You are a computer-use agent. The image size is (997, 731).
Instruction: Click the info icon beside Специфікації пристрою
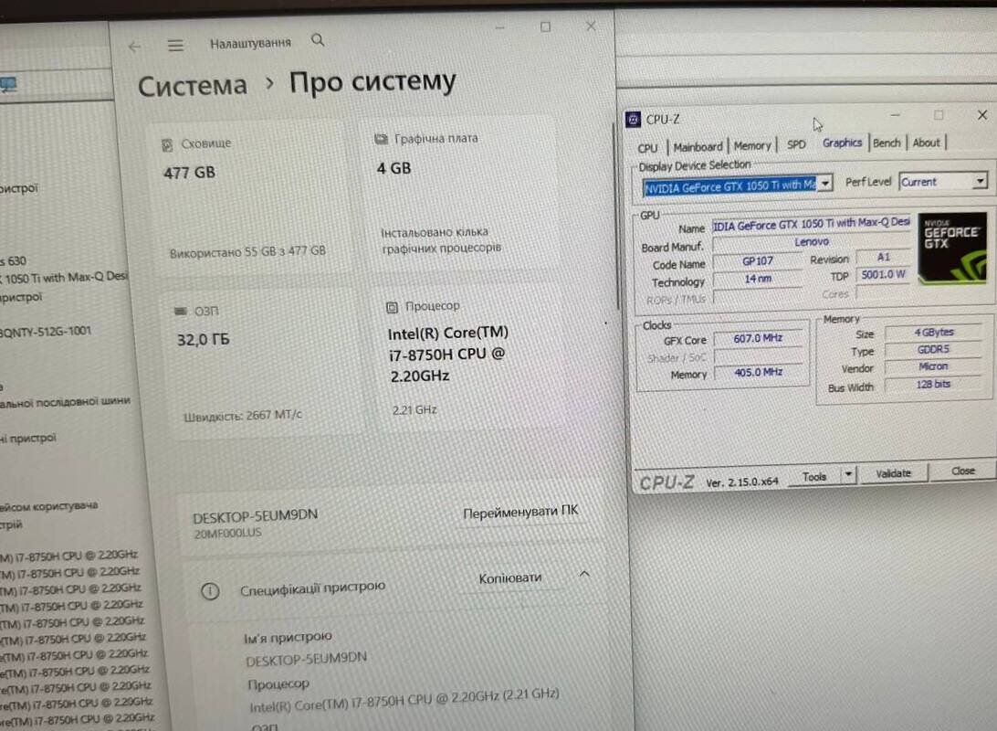210,591
